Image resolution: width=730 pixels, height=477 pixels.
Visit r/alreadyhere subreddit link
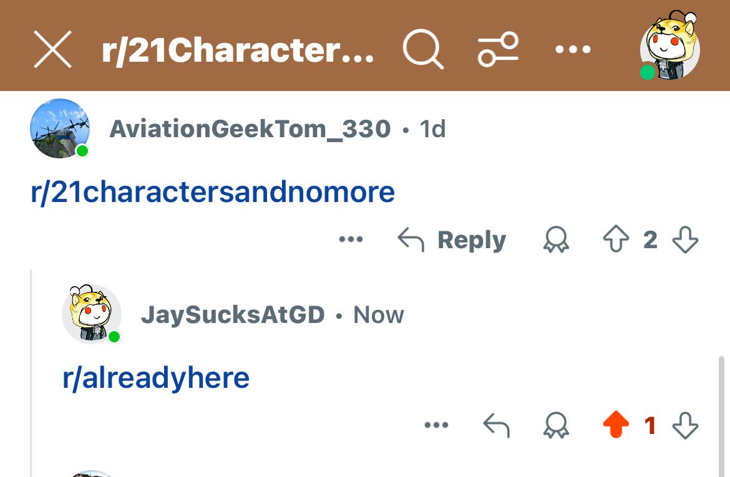pos(156,378)
